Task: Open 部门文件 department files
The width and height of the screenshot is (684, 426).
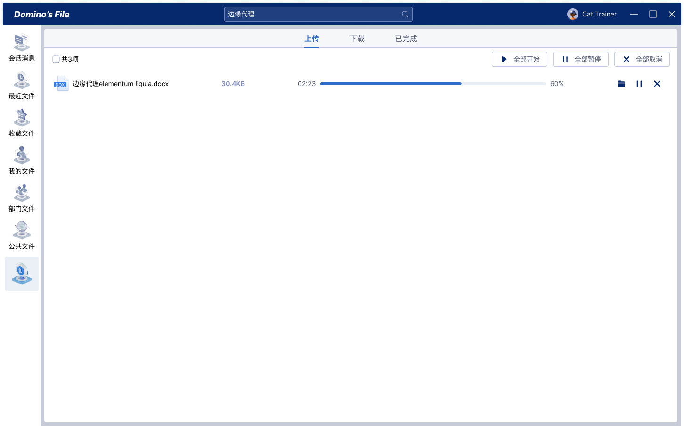Action: [x=22, y=198]
